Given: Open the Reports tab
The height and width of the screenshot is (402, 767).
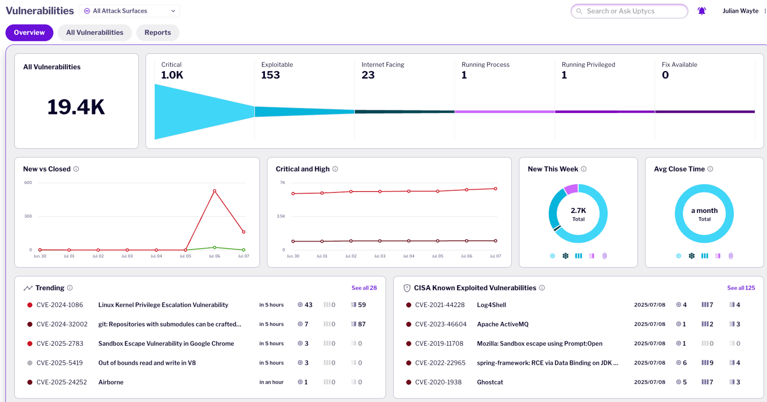Looking at the screenshot, I should coord(157,33).
